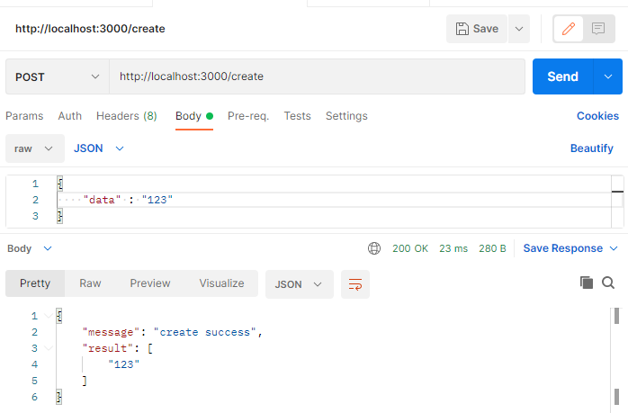Click the globe network information icon
628x413 pixels.
(x=374, y=248)
